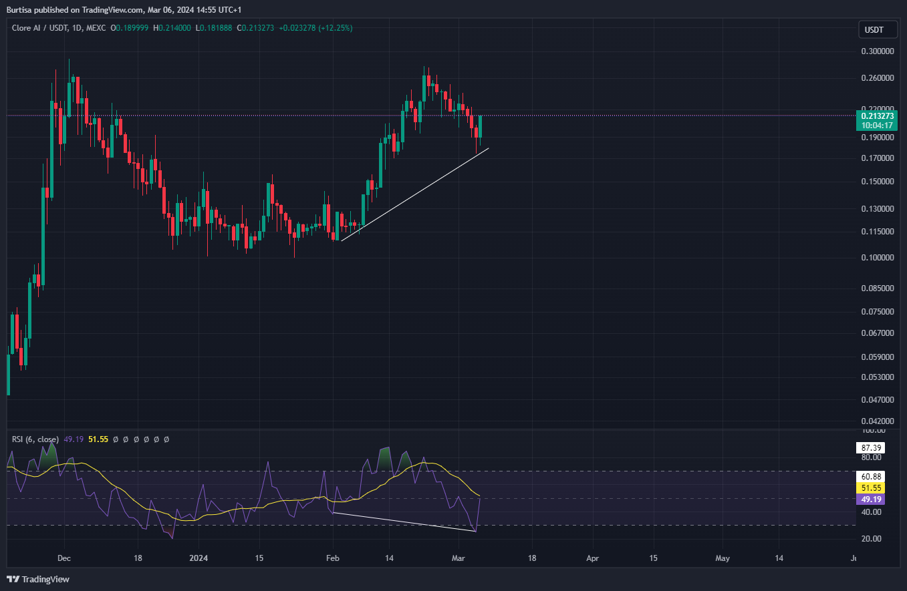Screen dimensions: 907x591
Task: Click the Apr label on time axis
Action: 592,558
